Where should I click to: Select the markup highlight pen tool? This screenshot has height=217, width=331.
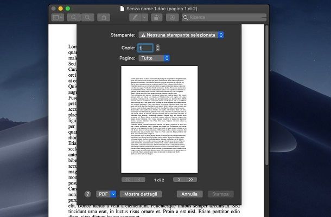(x=135, y=17)
